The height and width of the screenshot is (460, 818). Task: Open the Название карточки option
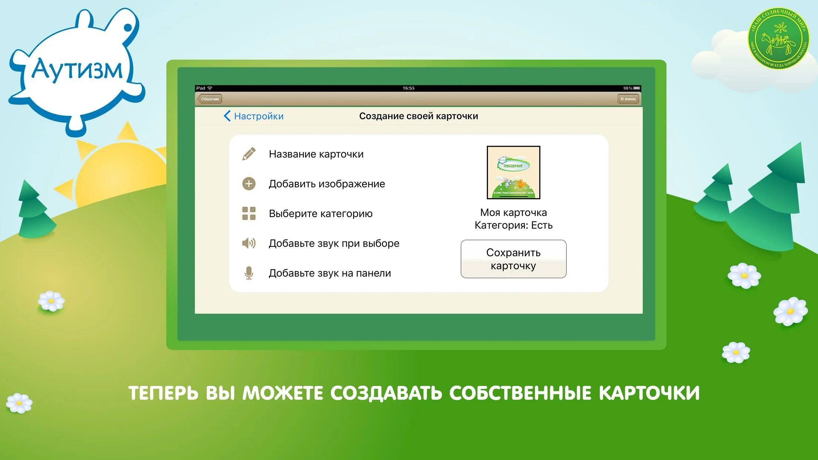point(316,154)
